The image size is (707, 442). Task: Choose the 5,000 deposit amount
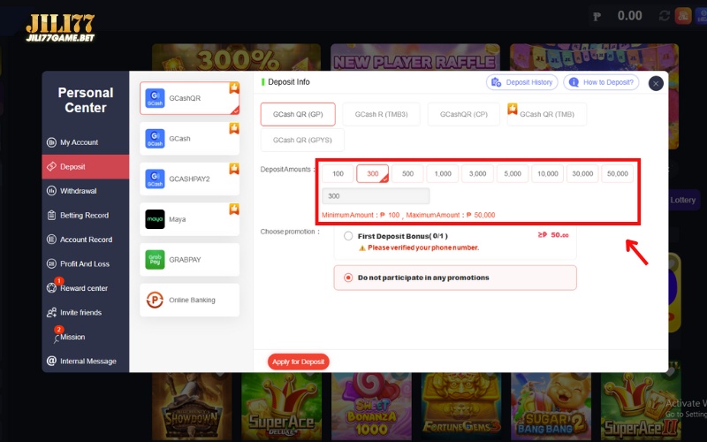click(513, 173)
